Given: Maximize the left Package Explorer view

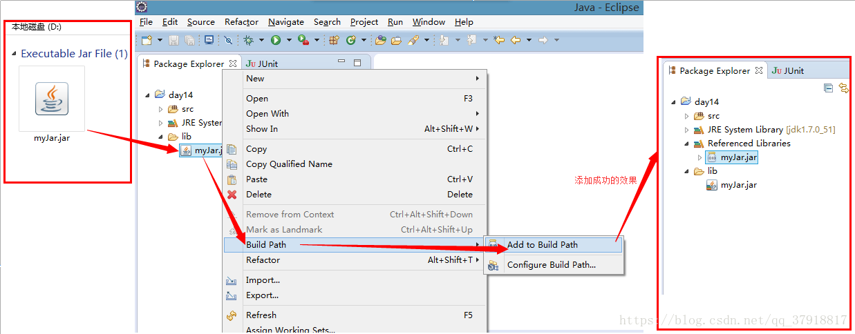Looking at the screenshot, I should tap(357, 63).
